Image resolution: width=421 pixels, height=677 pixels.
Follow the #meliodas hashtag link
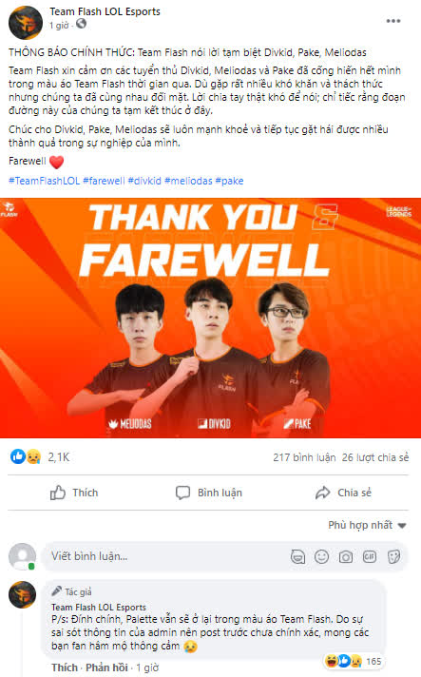point(188,181)
